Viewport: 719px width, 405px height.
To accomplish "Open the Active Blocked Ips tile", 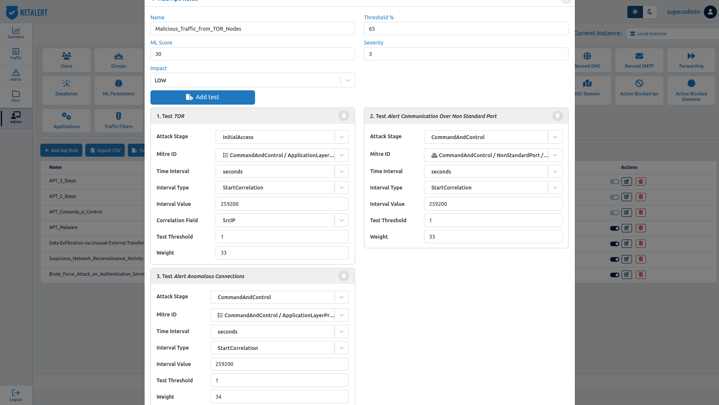I will point(639,90).
